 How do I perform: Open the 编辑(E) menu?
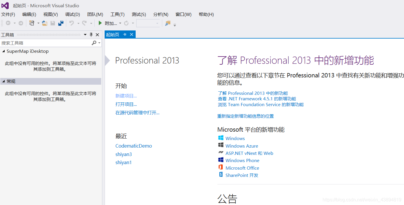(29, 14)
